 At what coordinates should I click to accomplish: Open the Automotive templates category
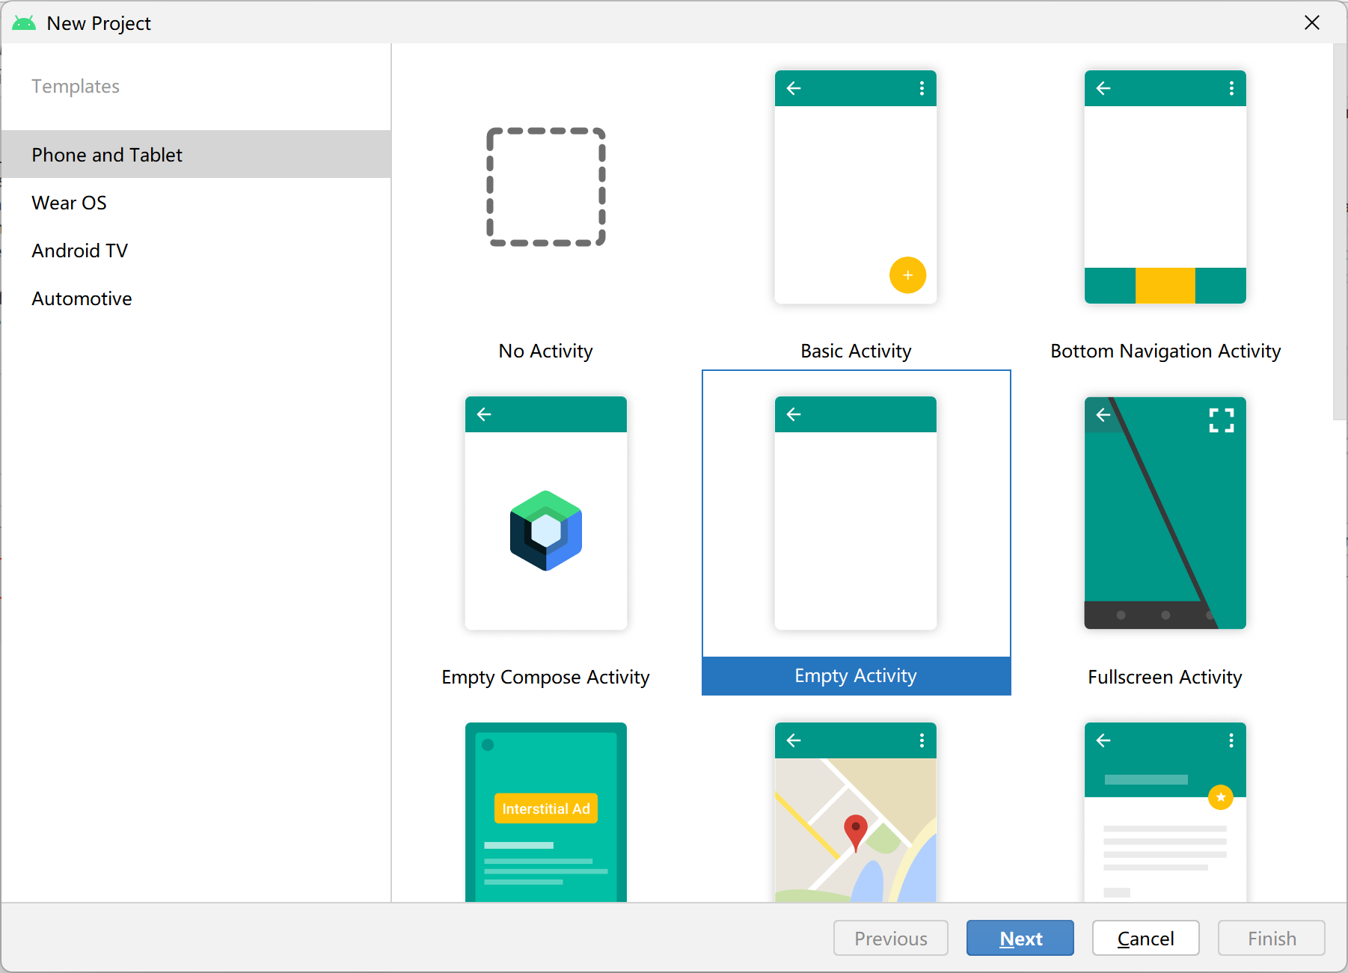tap(196, 298)
